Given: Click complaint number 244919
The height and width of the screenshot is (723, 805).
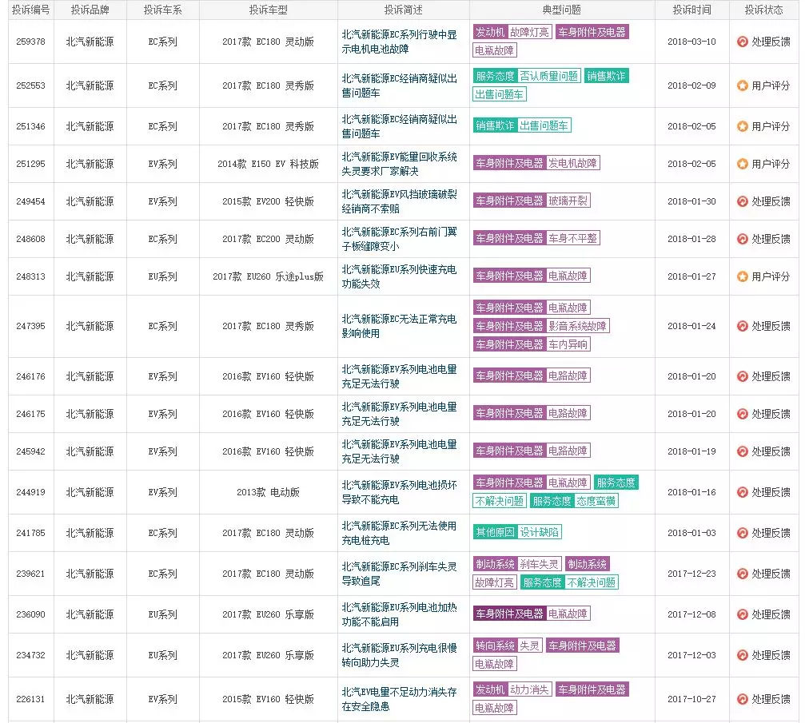Looking at the screenshot, I should (32, 492).
